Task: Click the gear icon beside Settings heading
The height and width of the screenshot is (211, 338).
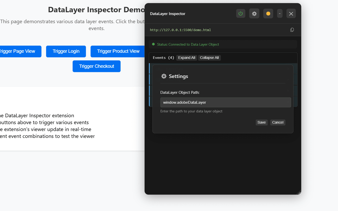Action: coord(164,76)
